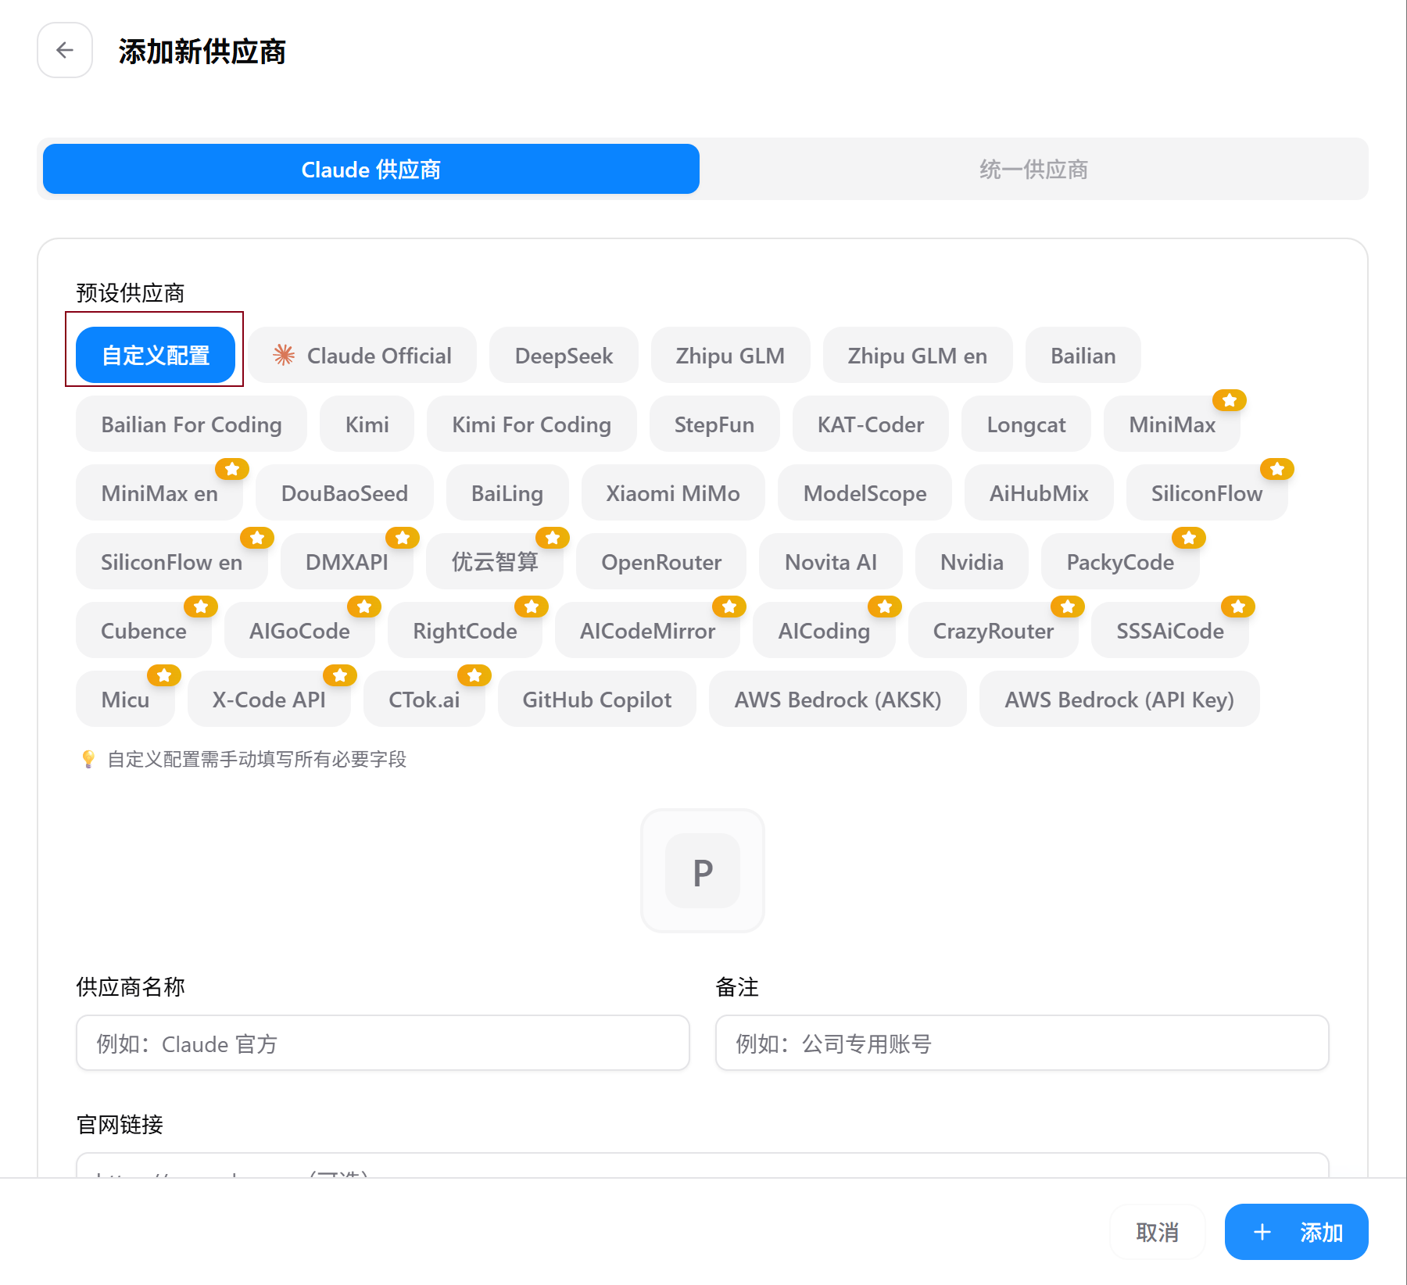Screen dimensions: 1407x1285
Task: Pick the ModelScope preset
Action: pyautogui.click(x=865, y=493)
